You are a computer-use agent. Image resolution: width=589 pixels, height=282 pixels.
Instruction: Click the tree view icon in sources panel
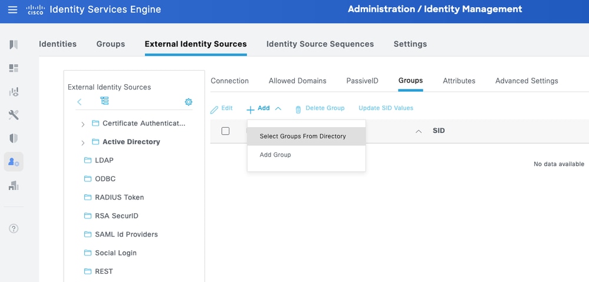pos(104,101)
